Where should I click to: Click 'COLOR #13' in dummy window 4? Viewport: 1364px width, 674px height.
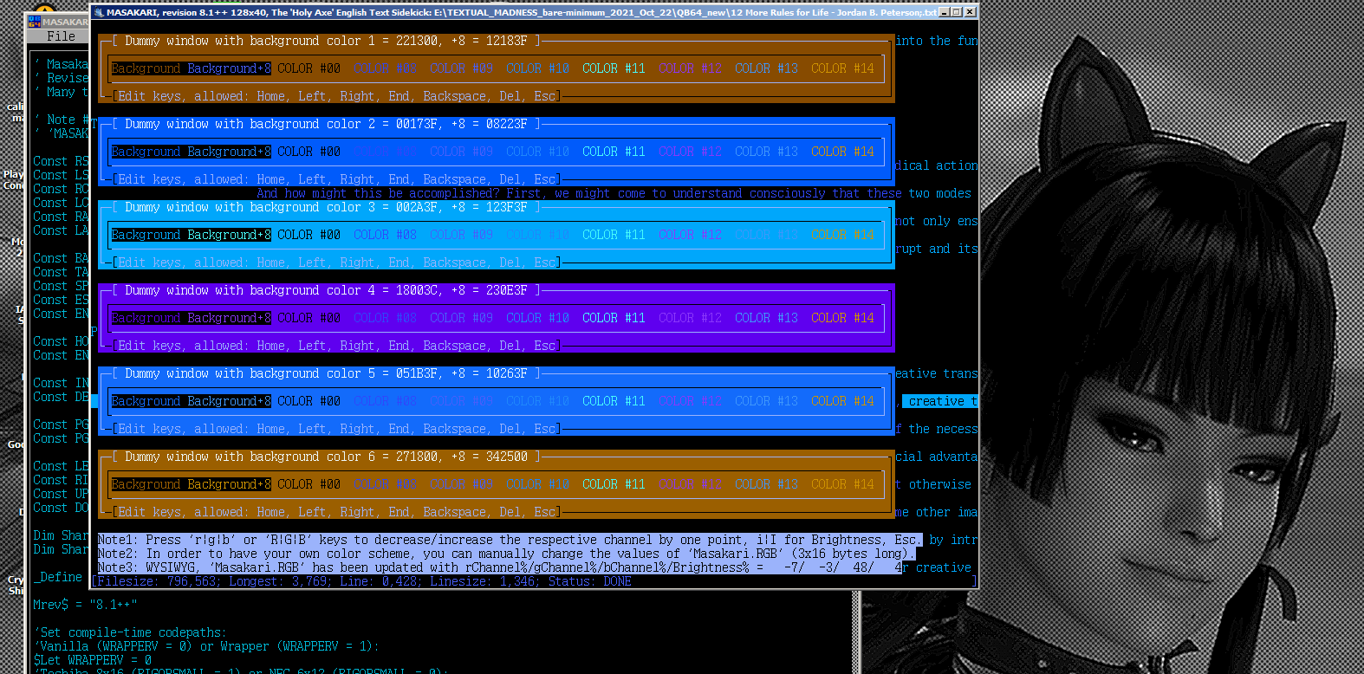click(x=766, y=318)
